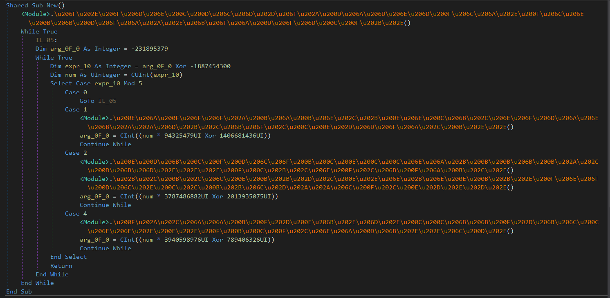
Task: Click the number 94325479UI
Action: (183, 136)
